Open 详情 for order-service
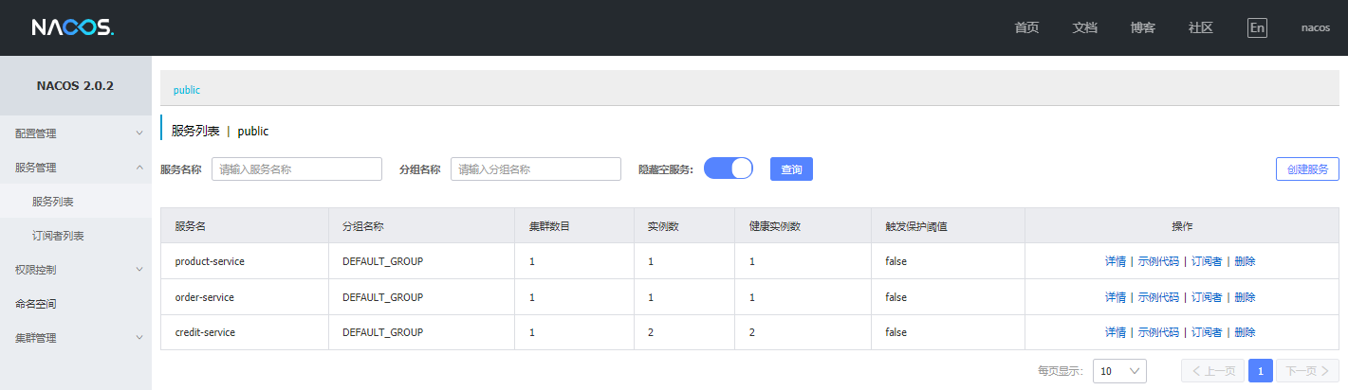This screenshot has height=390, width=1348. (x=1116, y=297)
